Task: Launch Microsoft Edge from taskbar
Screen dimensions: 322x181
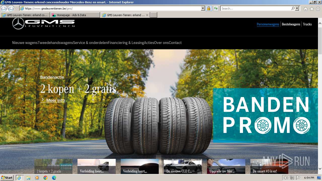Action: tap(54, 178)
